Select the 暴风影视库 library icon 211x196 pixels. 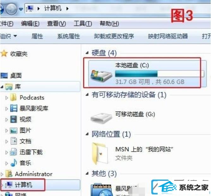(x=14, y=108)
